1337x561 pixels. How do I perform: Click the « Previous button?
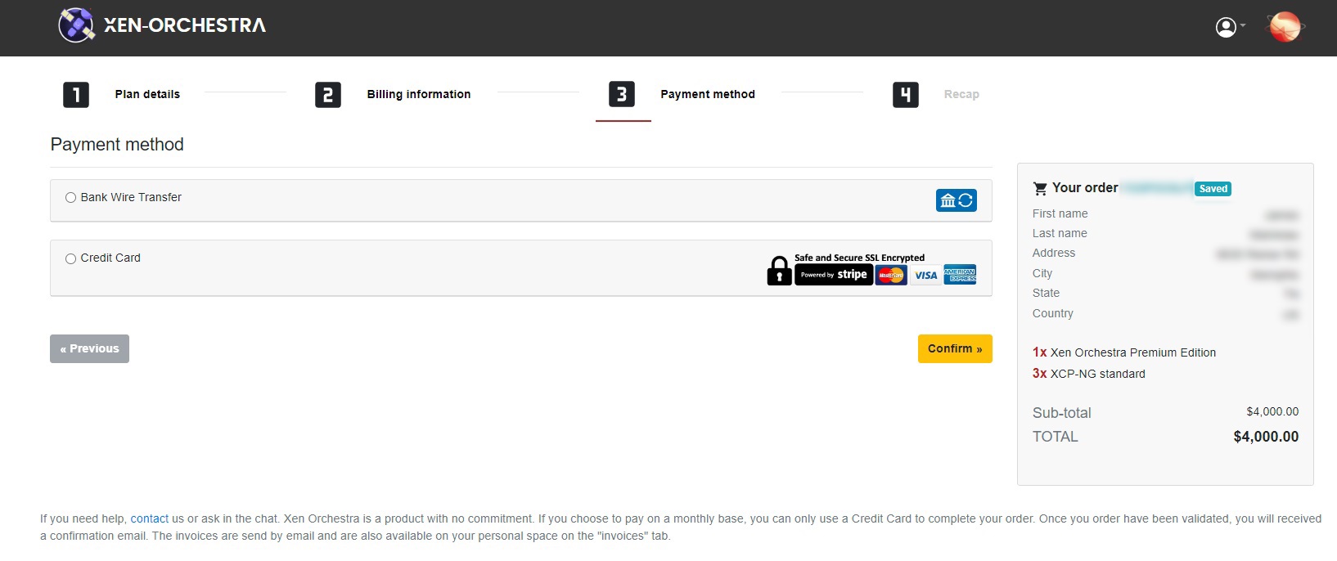(x=89, y=348)
